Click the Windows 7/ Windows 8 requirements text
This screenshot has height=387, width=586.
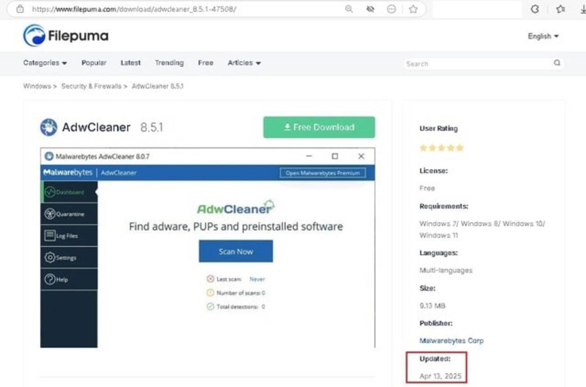[482, 229]
